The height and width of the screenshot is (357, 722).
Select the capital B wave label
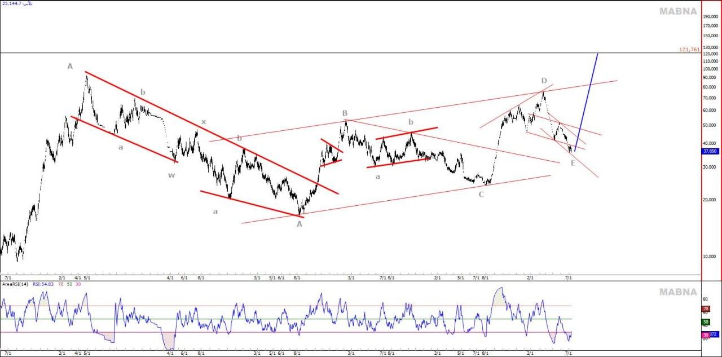[345, 113]
